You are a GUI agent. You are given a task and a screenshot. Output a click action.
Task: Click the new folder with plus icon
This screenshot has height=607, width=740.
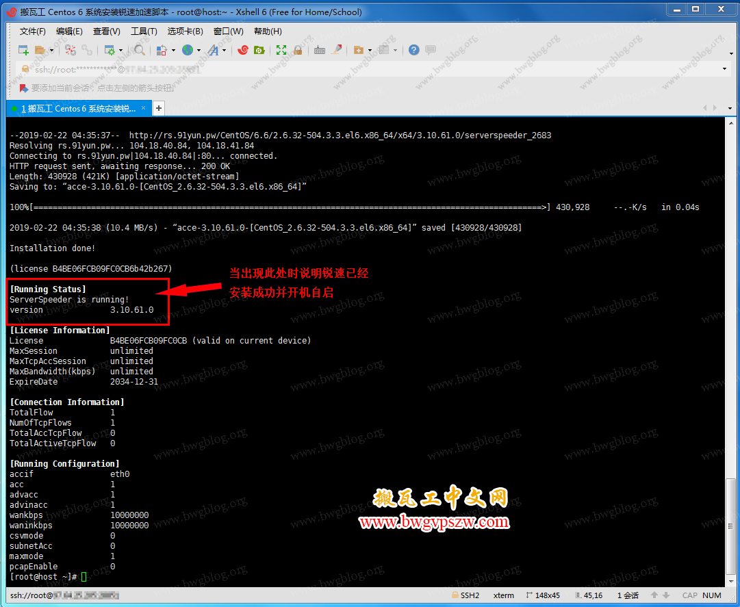click(x=359, y=50)
